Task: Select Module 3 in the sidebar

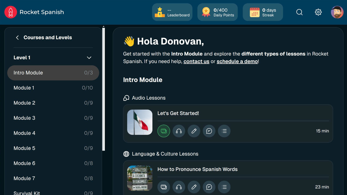Action: [24, 118]
